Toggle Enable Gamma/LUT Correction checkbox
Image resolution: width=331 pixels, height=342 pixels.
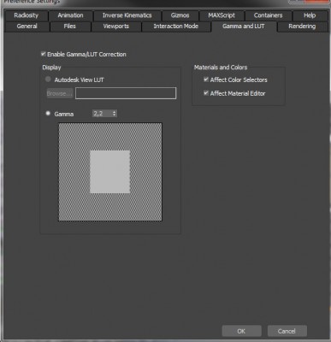pos(44,54)
